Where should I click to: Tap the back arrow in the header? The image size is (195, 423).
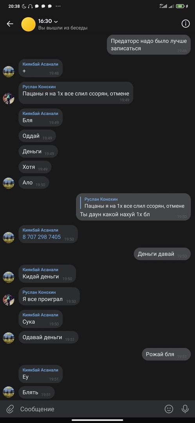pos(10,24)
